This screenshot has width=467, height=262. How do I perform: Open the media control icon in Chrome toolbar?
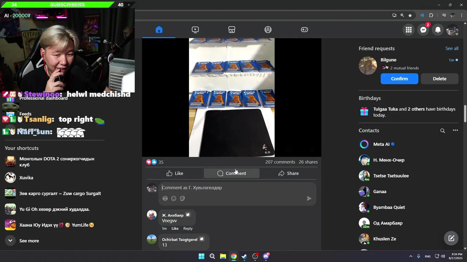[x=444, y=15]
